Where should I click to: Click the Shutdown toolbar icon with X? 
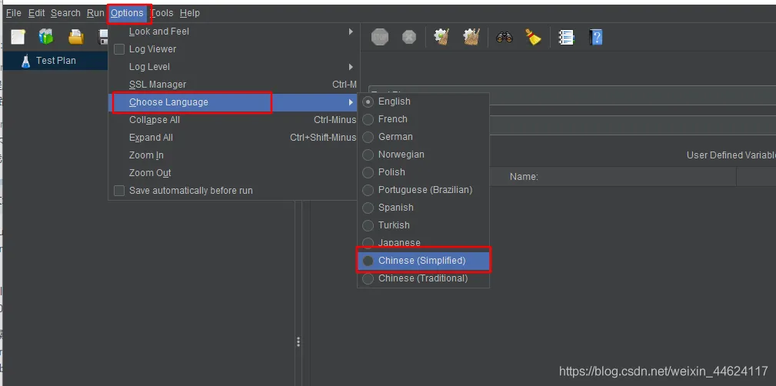pyautogui.click(x=409, y=37)
